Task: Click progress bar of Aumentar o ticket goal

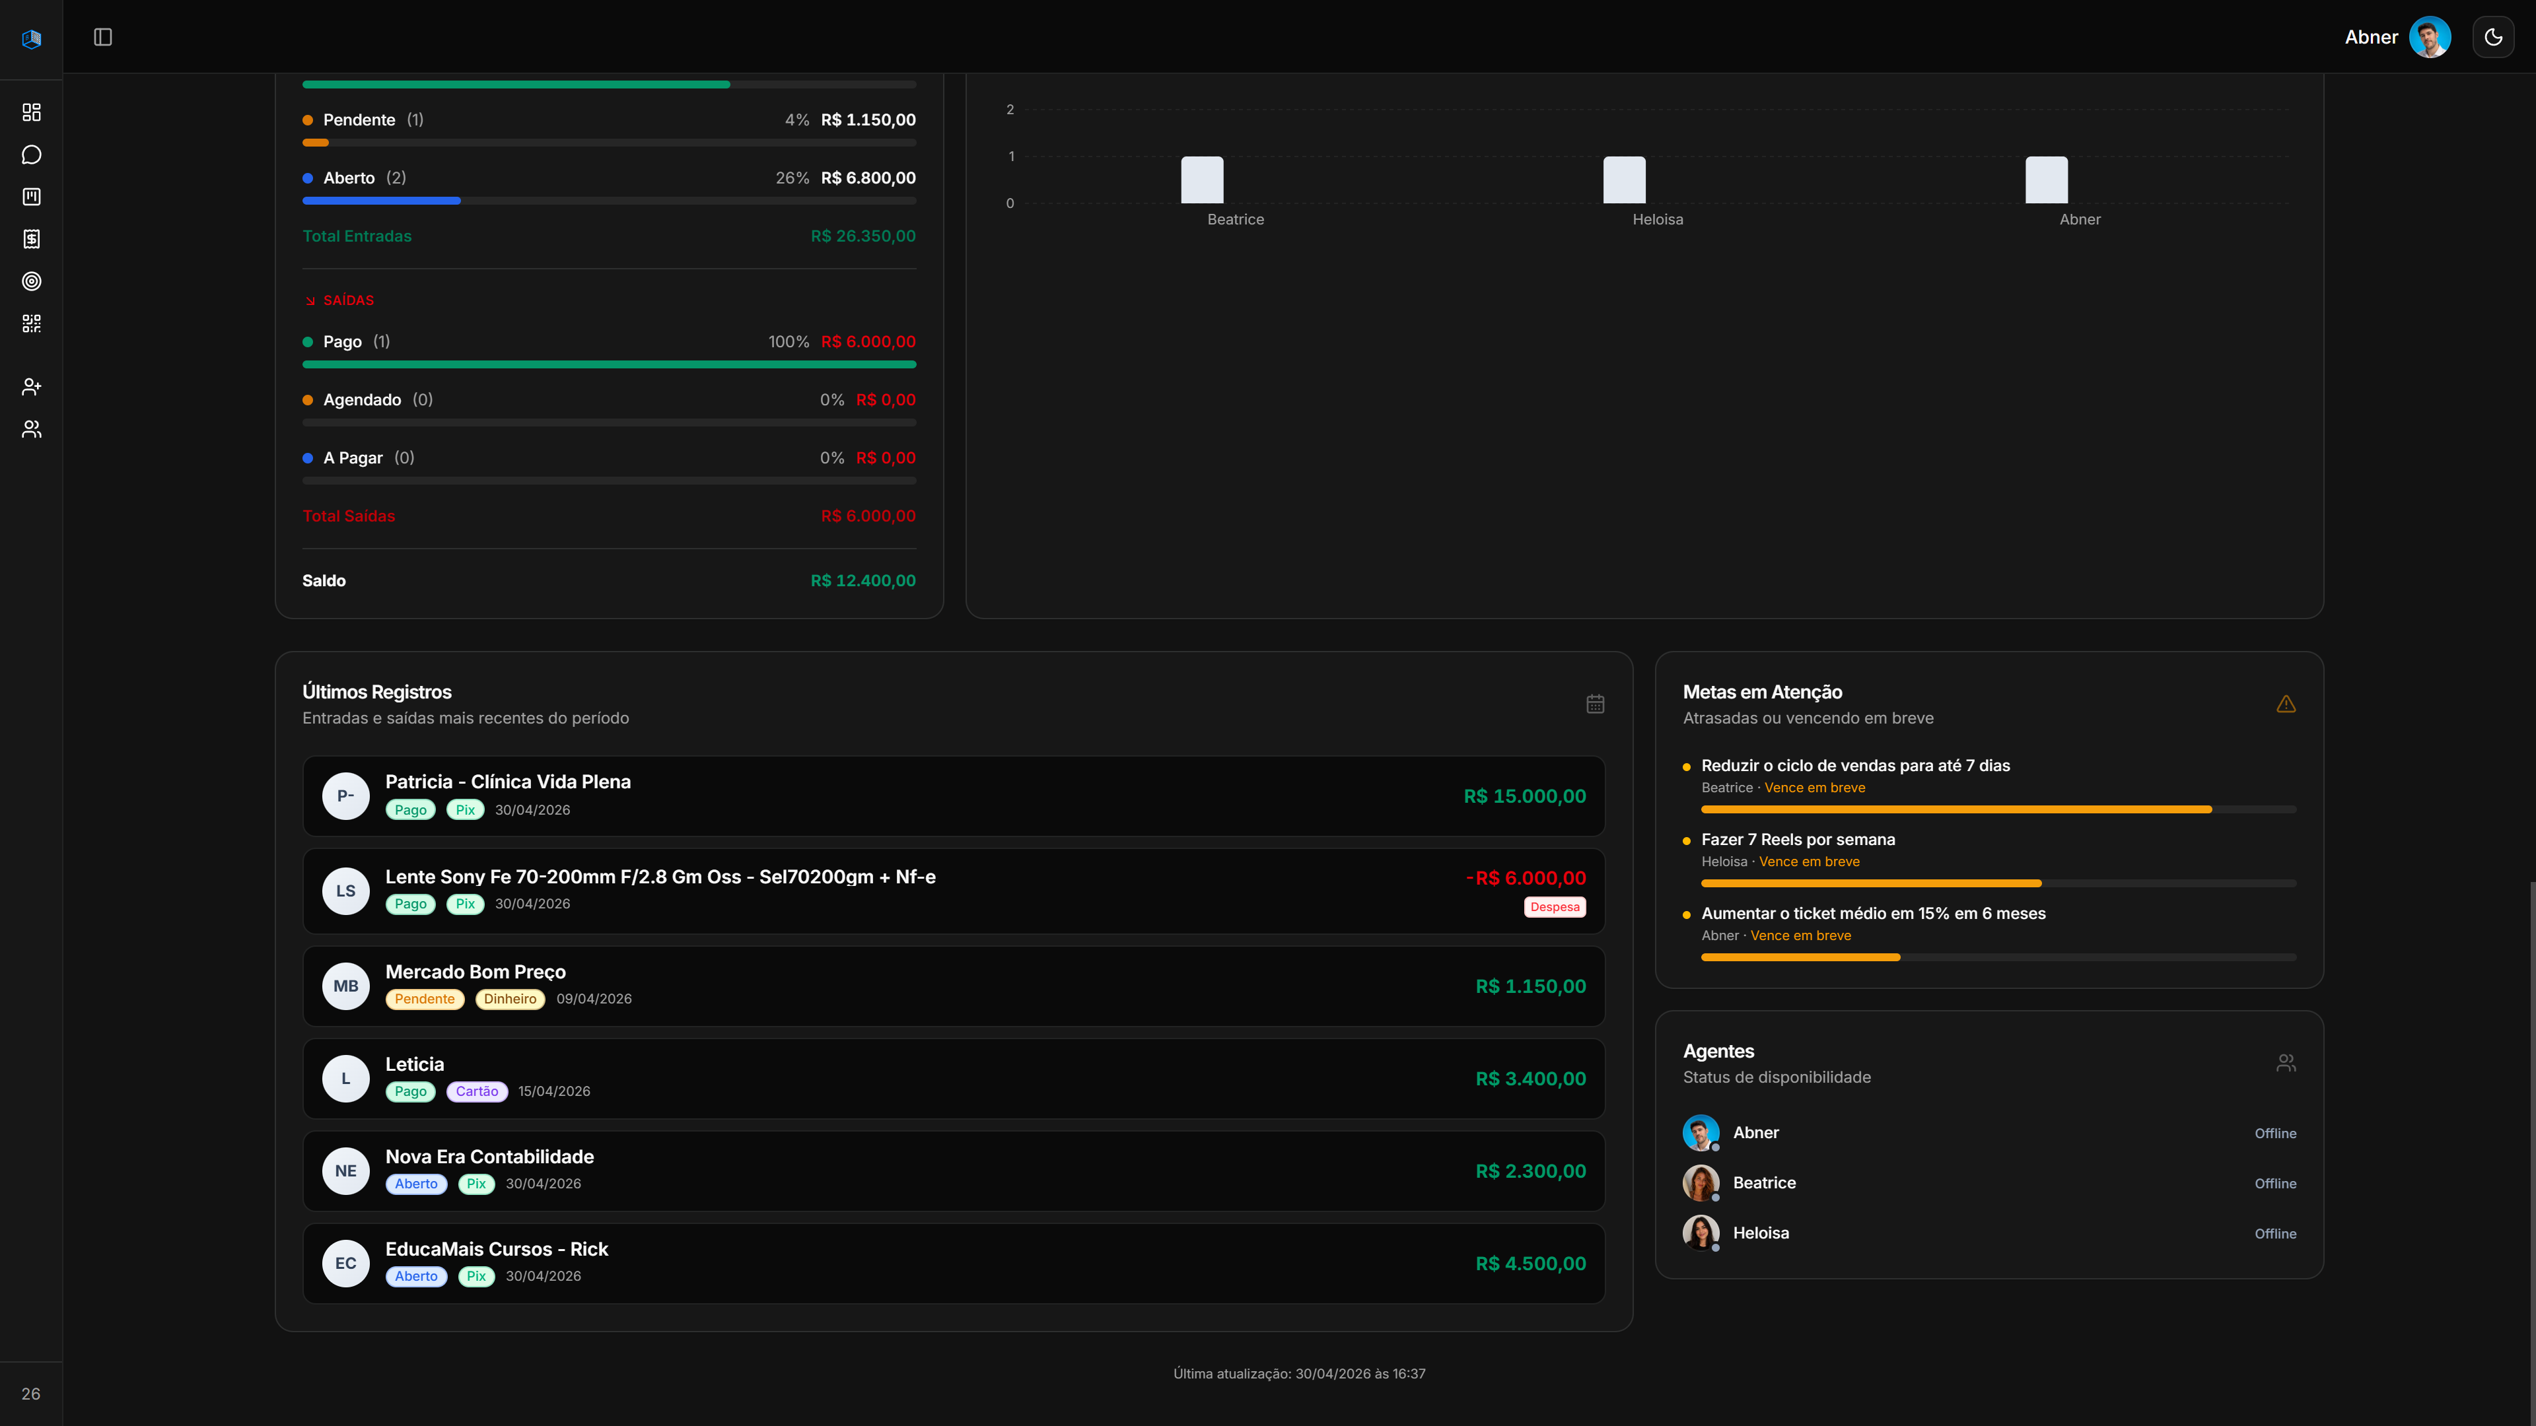Action: pyautogui.click(x=1998, y=957)
